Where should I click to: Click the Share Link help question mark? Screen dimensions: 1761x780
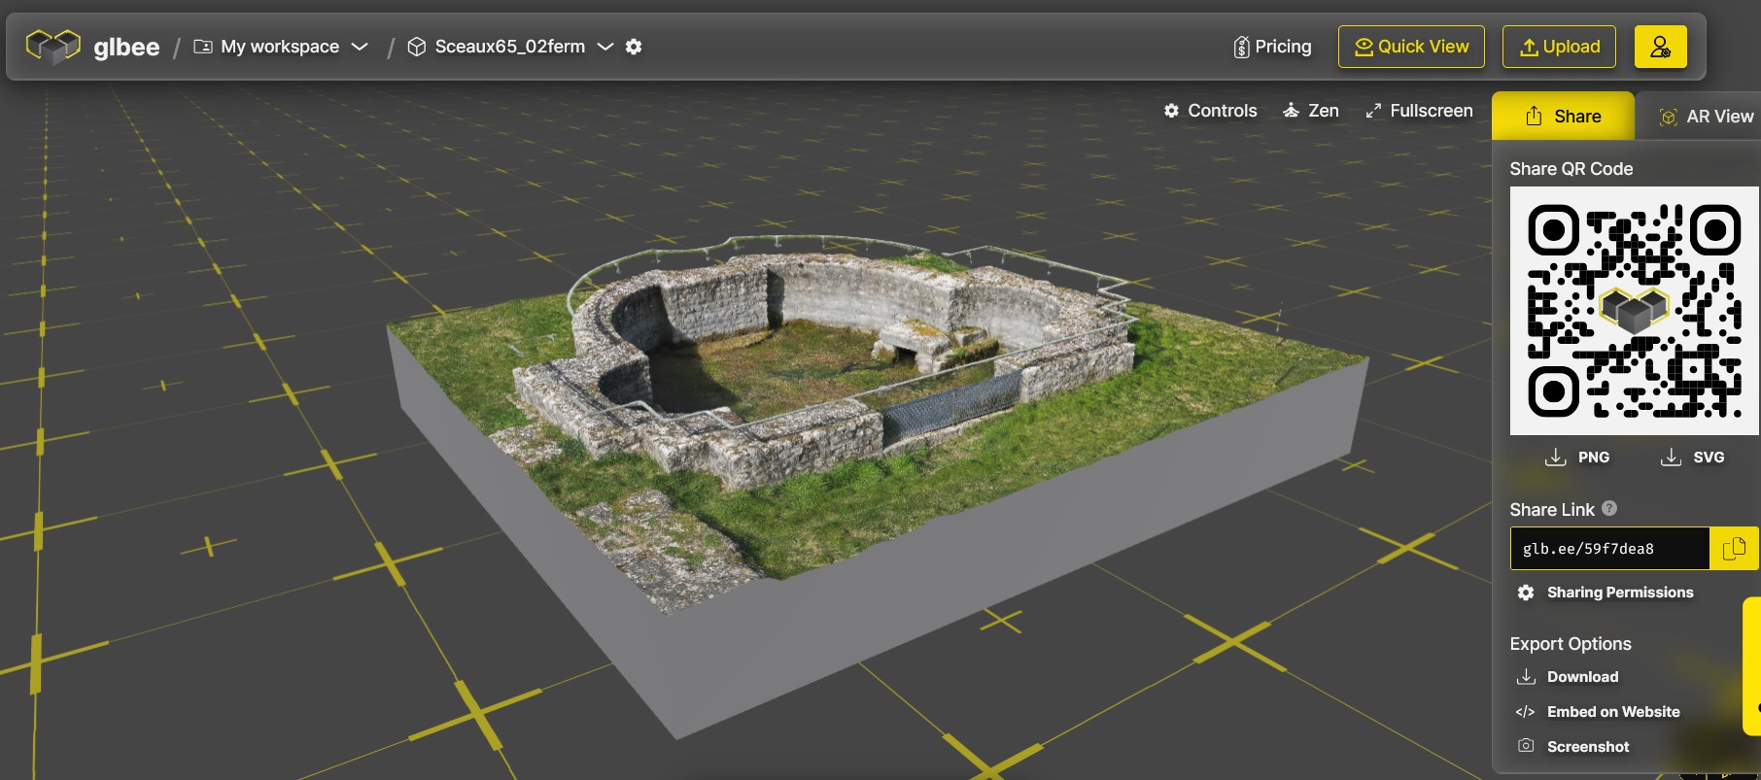1609,508
